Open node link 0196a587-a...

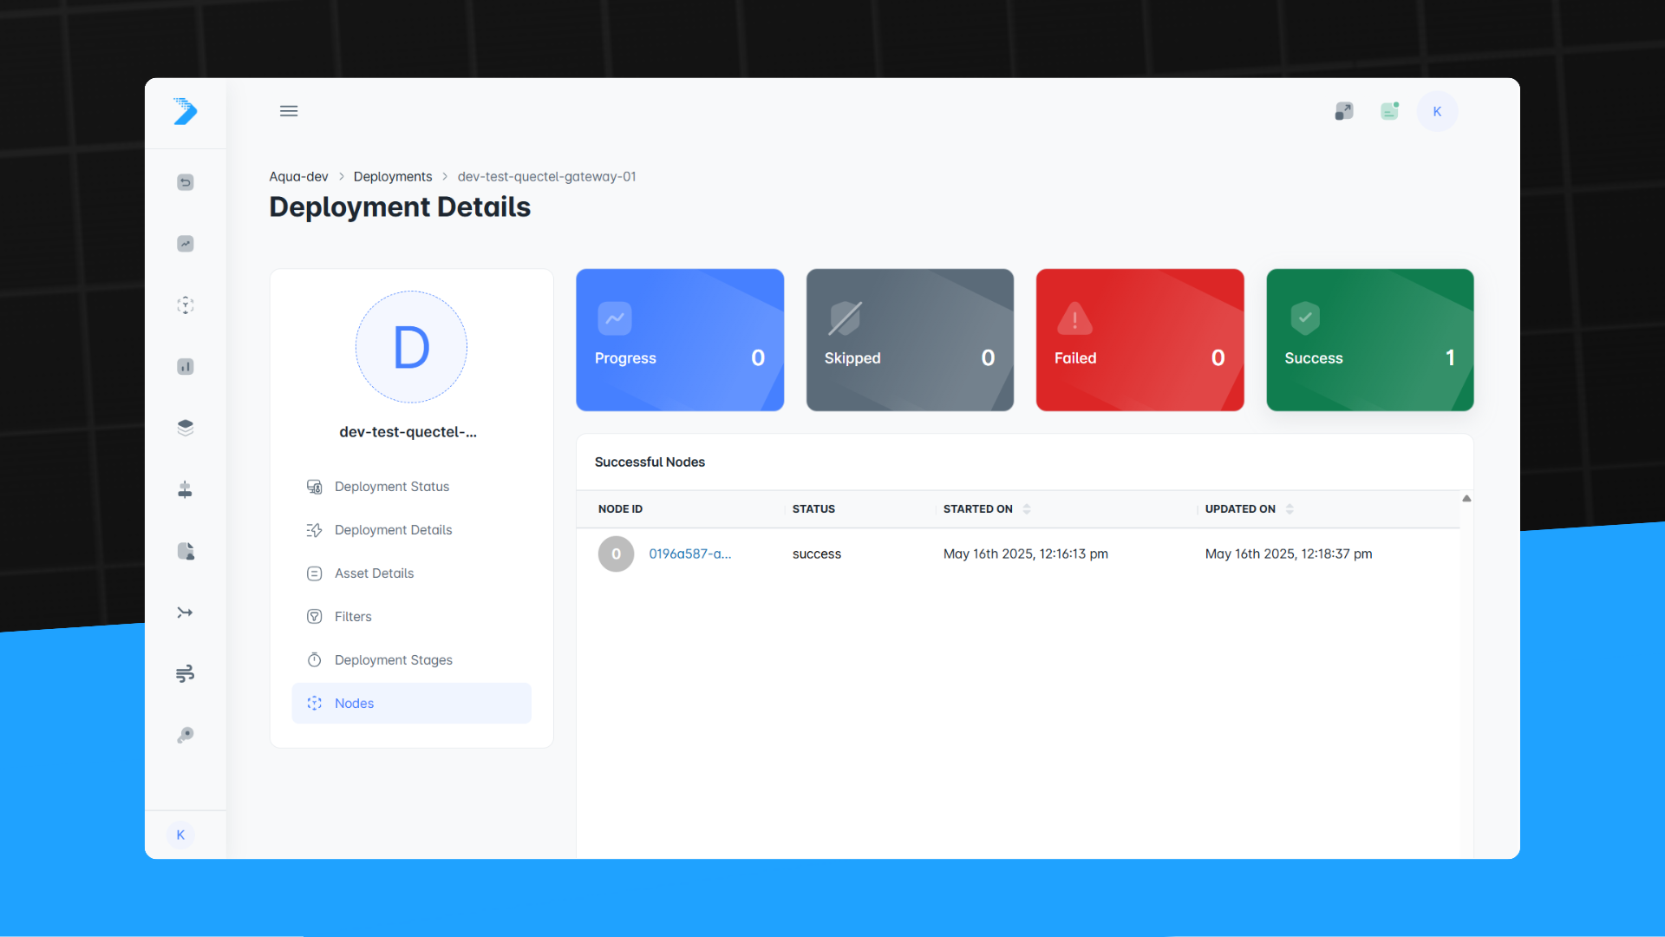[x=689, y=554]
